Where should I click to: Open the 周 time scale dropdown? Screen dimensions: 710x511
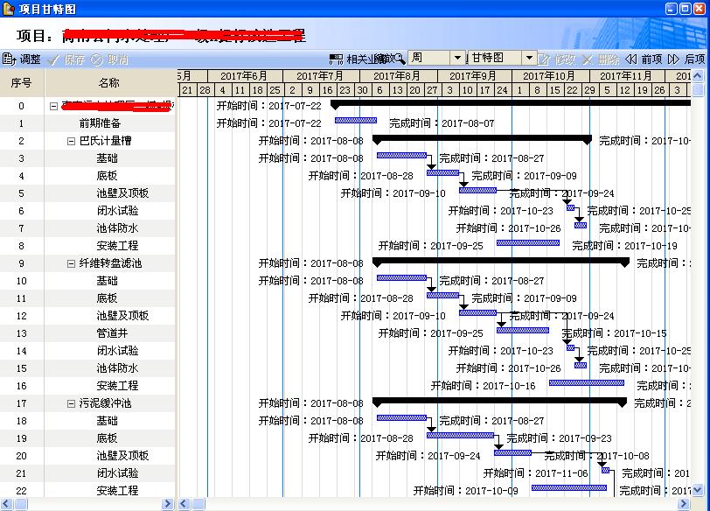pyautogui.click(x=457, y=59)
